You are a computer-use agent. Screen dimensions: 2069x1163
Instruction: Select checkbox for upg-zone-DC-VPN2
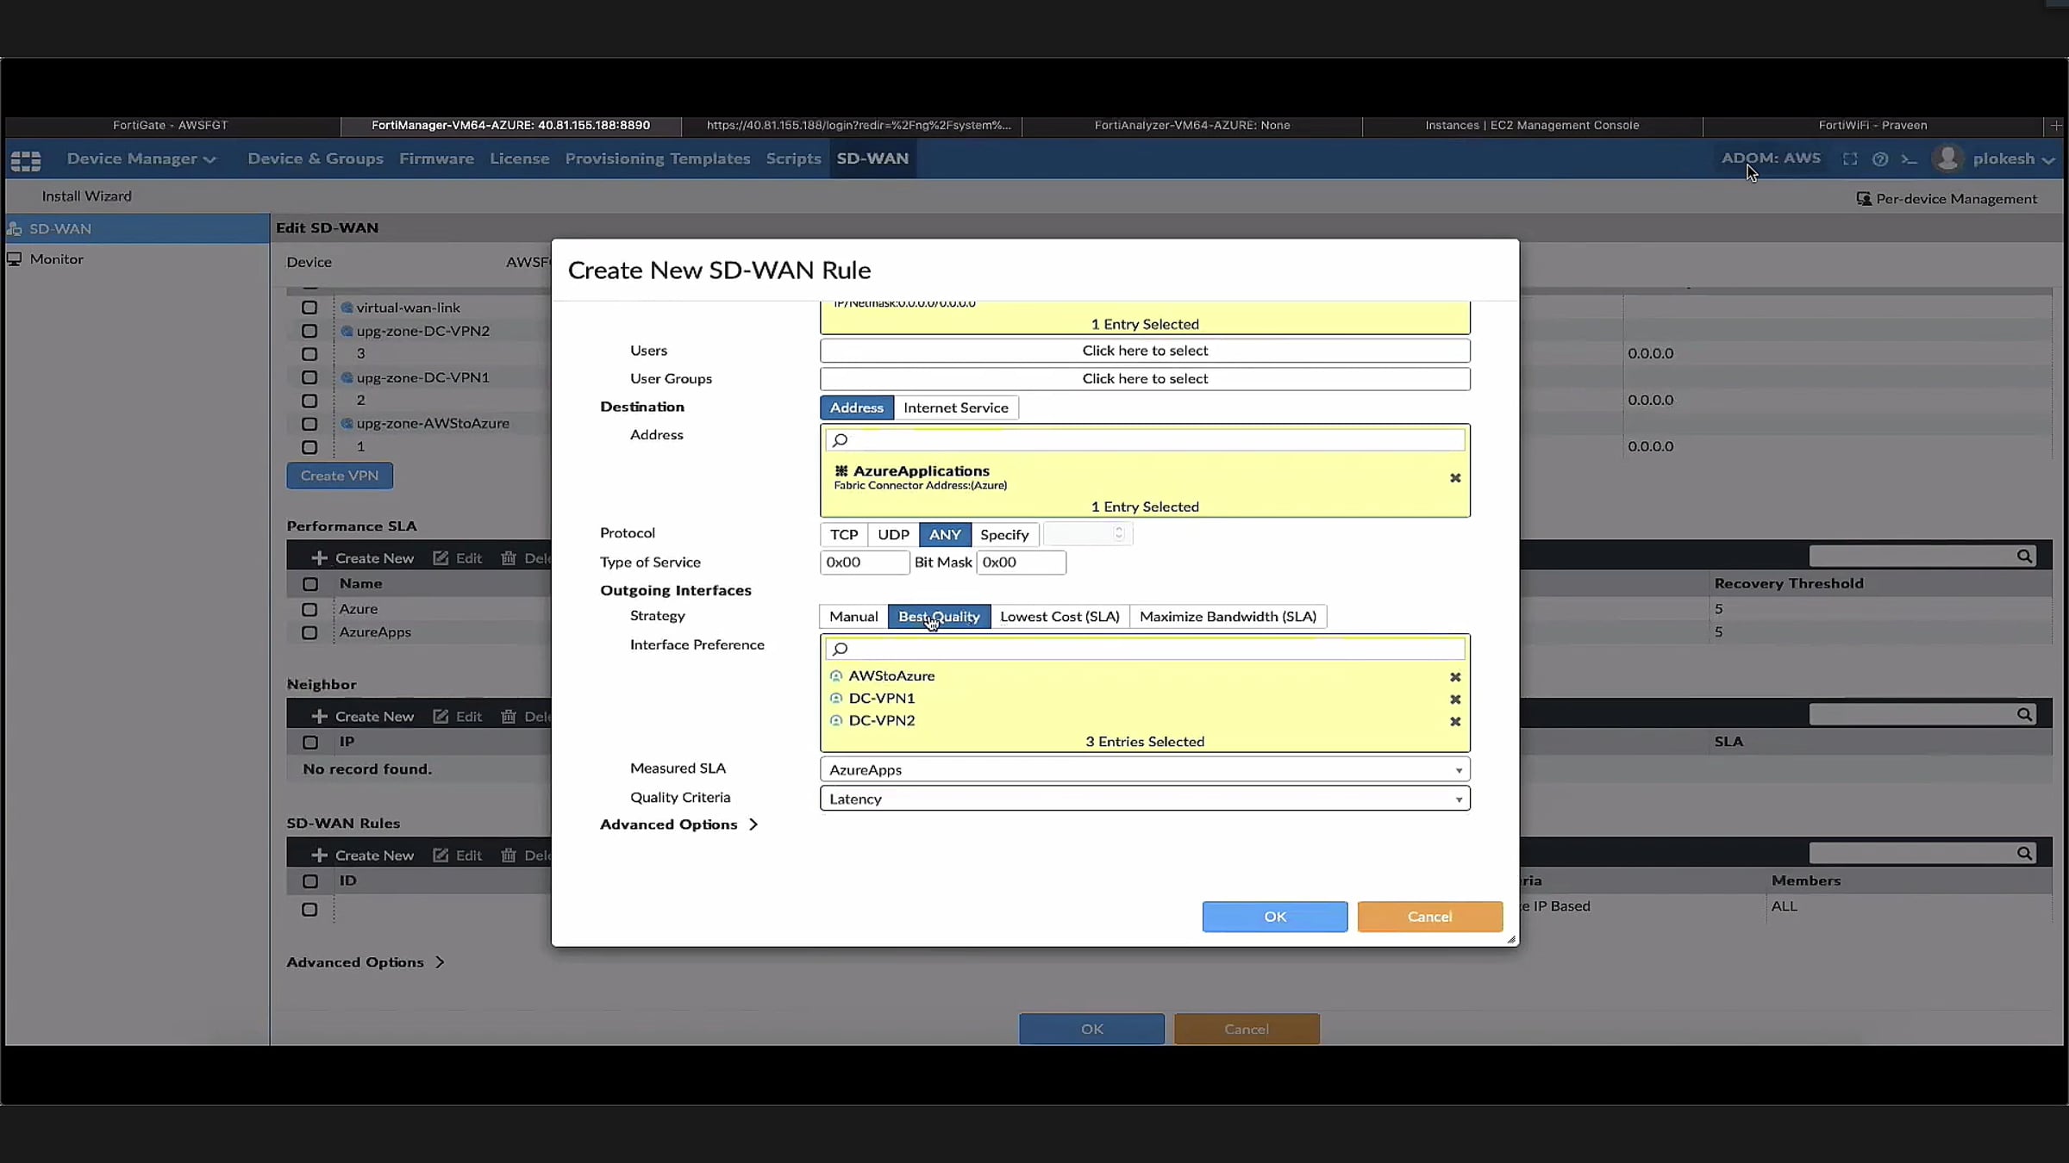309,331
